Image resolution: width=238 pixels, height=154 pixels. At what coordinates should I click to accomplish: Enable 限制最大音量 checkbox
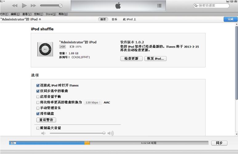38,128
